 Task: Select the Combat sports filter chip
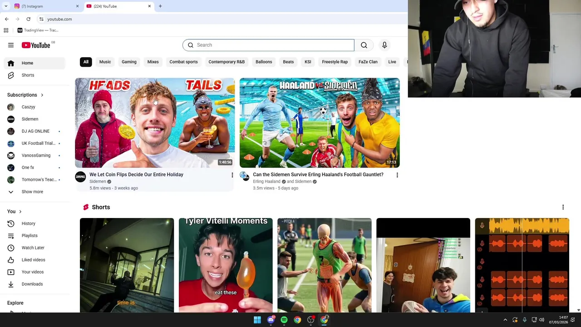(183, 62)
